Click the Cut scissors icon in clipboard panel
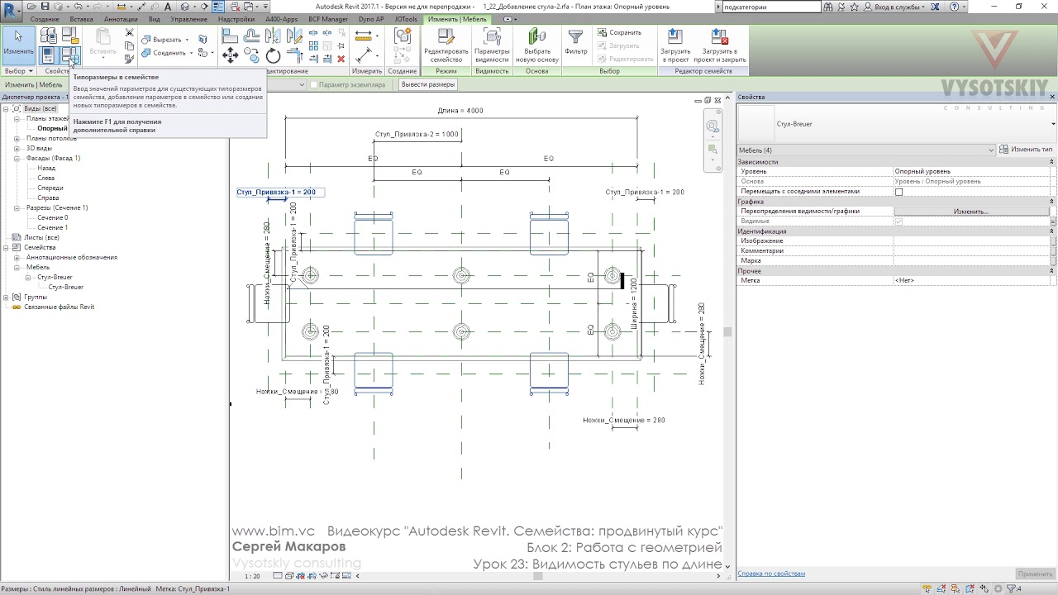1058x595 pixels. click(x=129, y=33)
